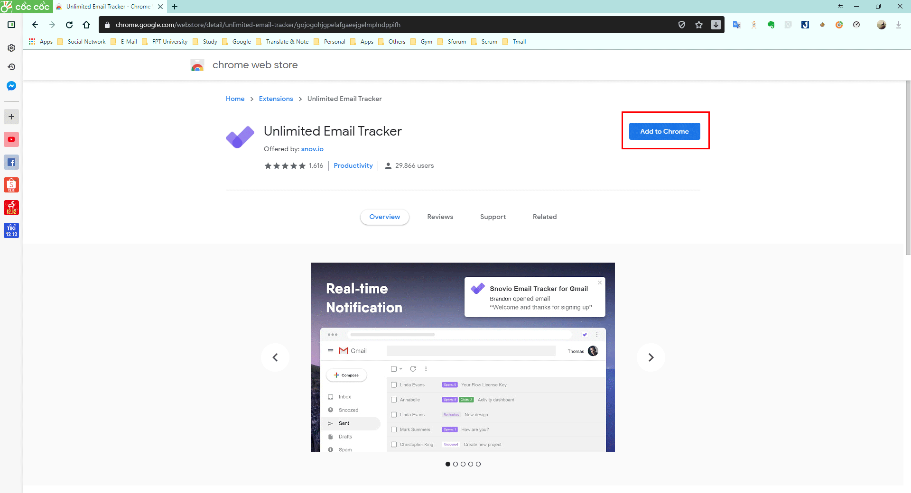Open browser downloads list
Viewport: 911px width, 493px height.
point(899,25)
